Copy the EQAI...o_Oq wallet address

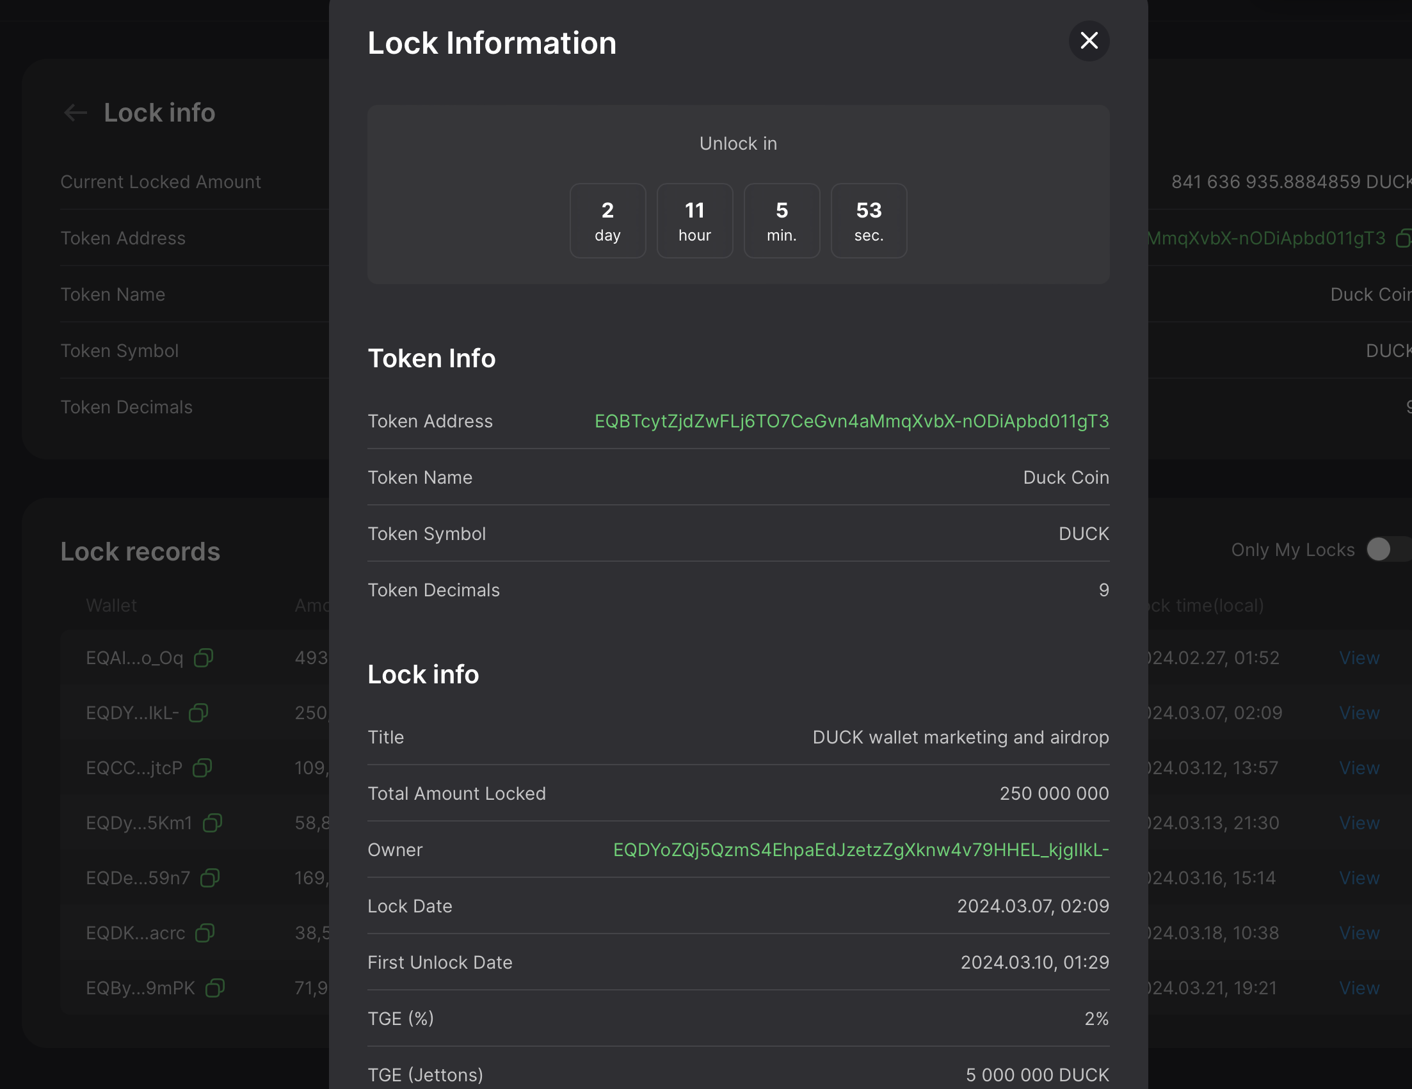[x=204, y=658]
